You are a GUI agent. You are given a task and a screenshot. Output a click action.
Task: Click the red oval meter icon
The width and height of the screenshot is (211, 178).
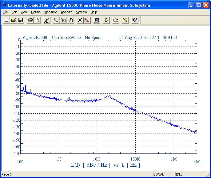click(116, 20)
